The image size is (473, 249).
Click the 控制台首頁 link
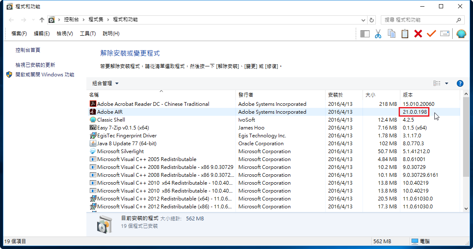(x=28, y=50)
